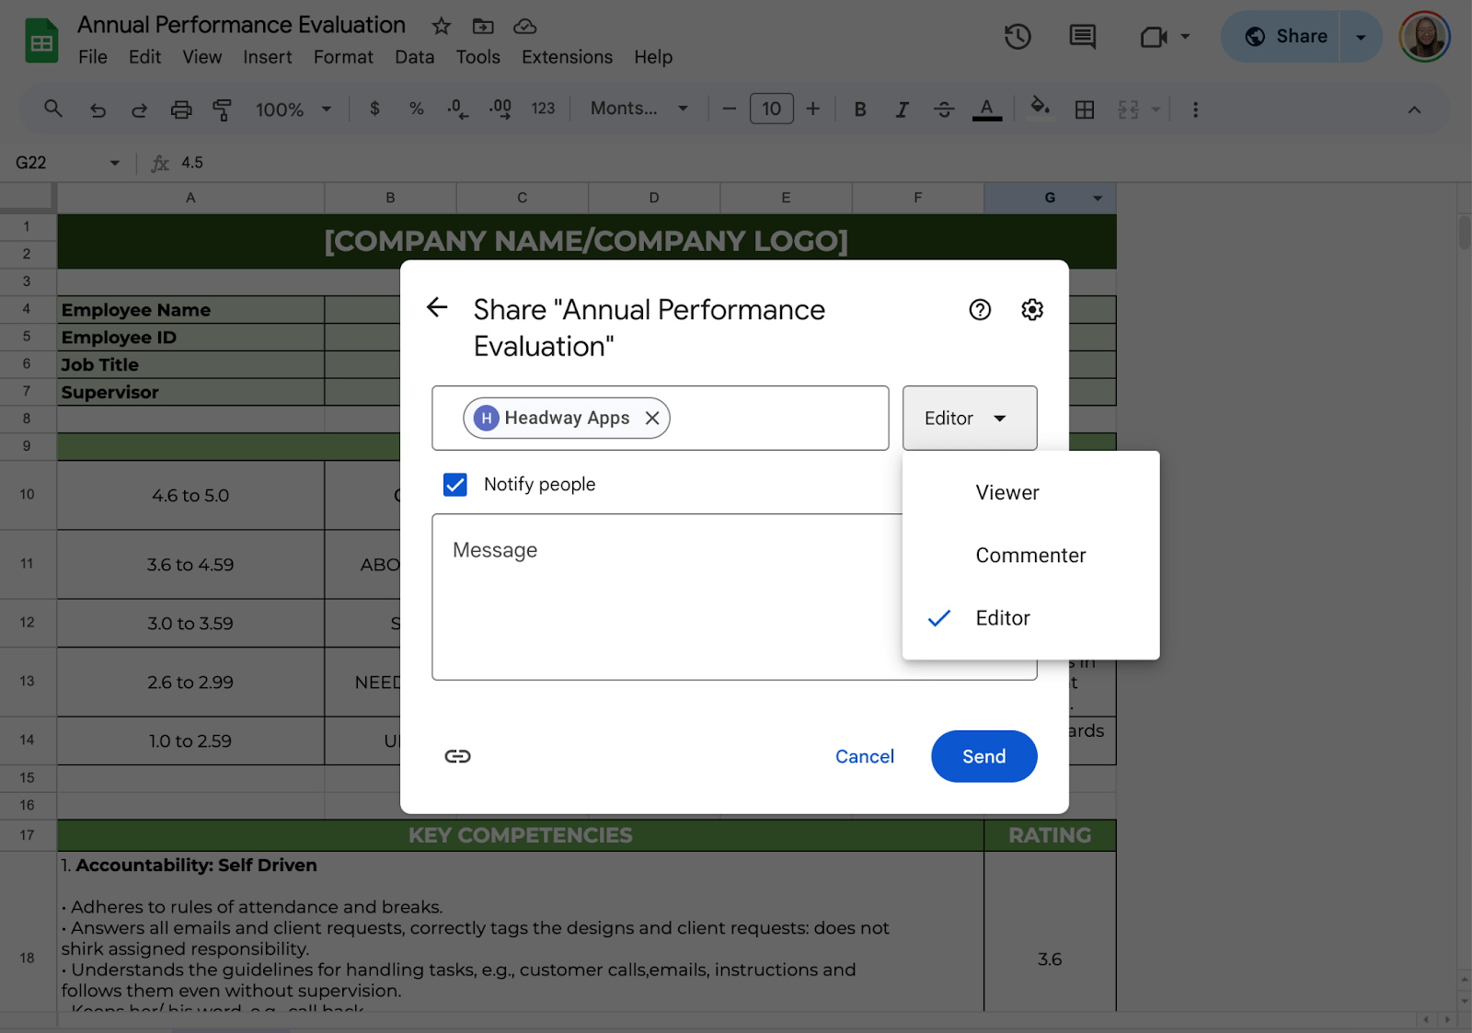
Task: Open the Extensions menu
Action: click(567, 57)
